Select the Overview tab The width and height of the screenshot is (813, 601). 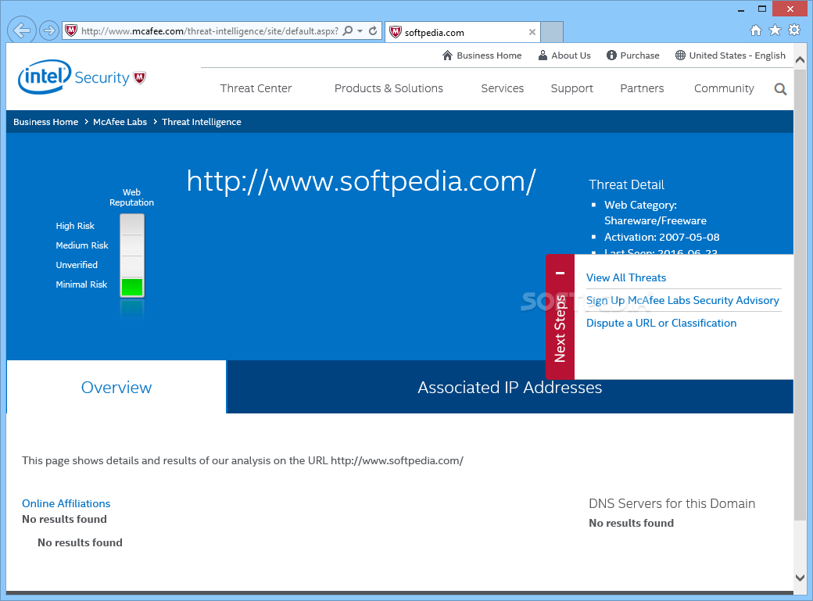pyautogui.click(x=116, y=387)
